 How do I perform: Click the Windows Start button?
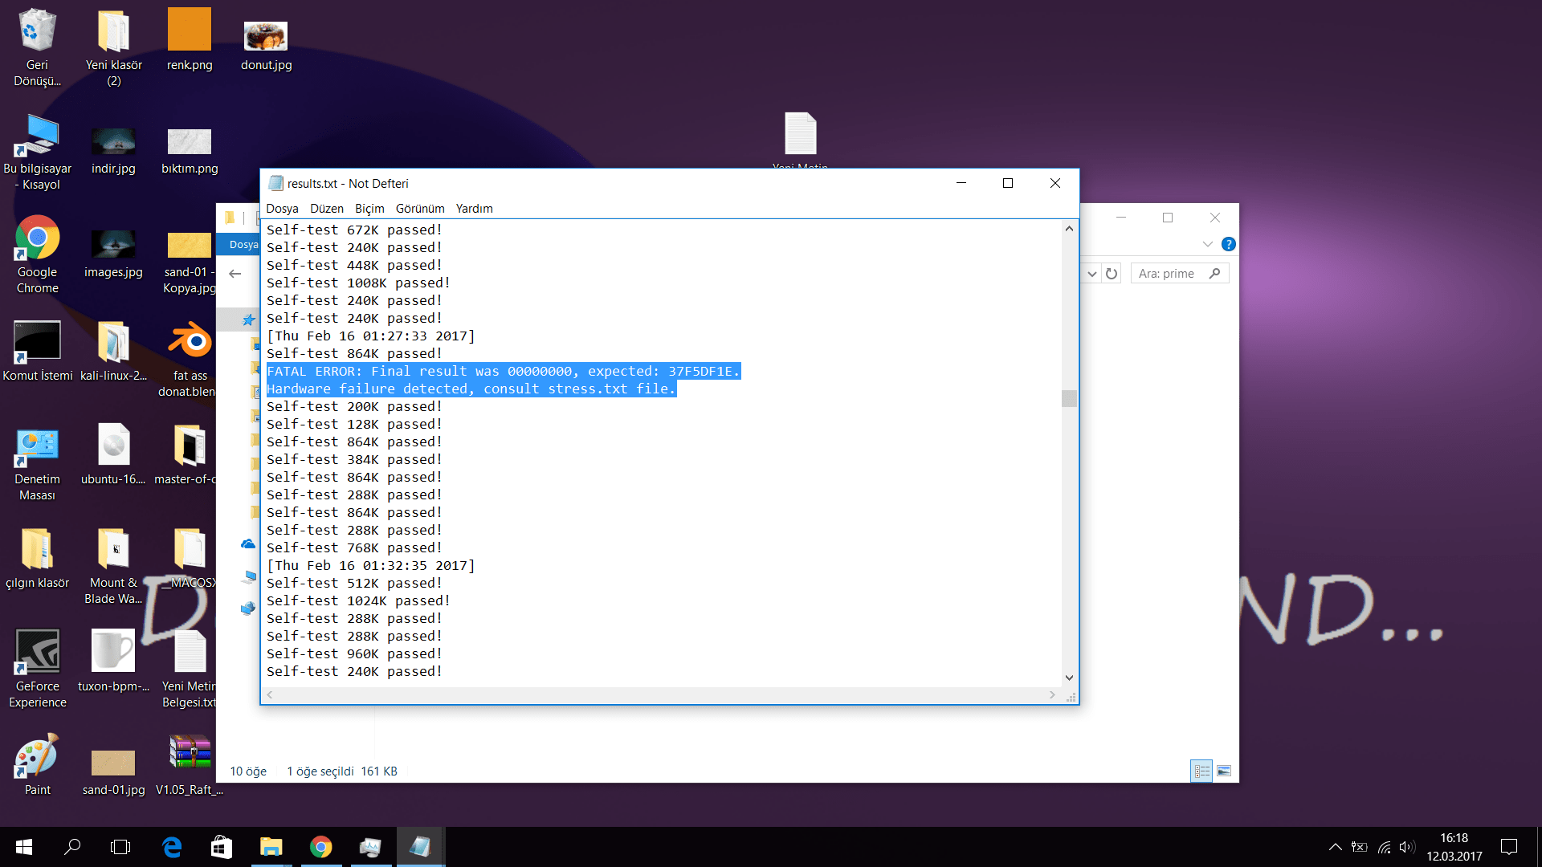(24, 847)
